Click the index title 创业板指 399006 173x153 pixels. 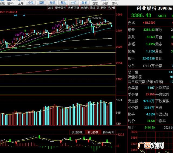click(154, 8)
